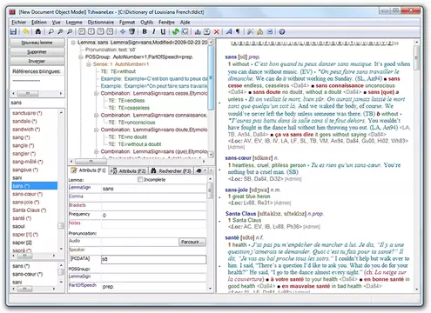Click the Parcourir button for Audio

pos(192,242)
